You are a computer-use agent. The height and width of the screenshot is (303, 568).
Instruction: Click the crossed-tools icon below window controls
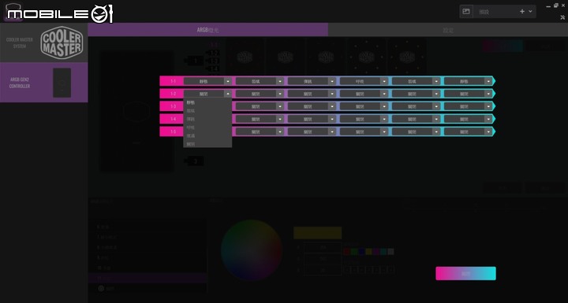click(562, 17)
